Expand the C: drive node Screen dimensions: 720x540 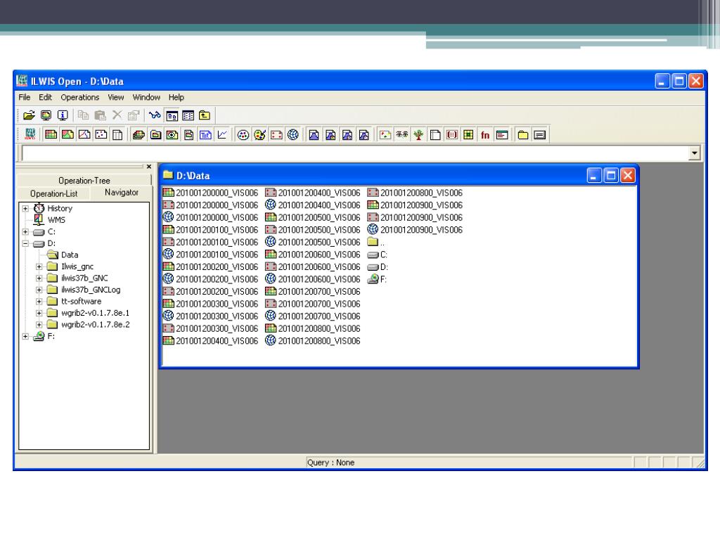pos(25,231)
